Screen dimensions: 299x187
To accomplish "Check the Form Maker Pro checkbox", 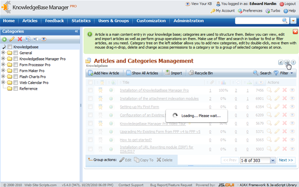I will pyautogui.click(x=16, y=70).
